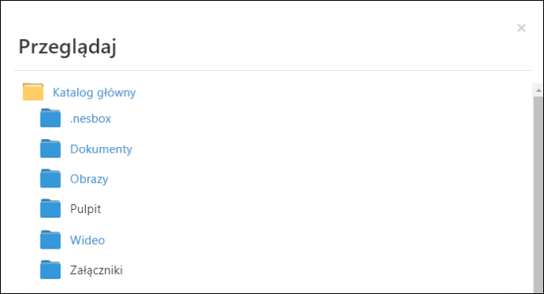Open the Katalog główny link
The width and height of the screenshot is (544, 294).
[x=94, y=93]
